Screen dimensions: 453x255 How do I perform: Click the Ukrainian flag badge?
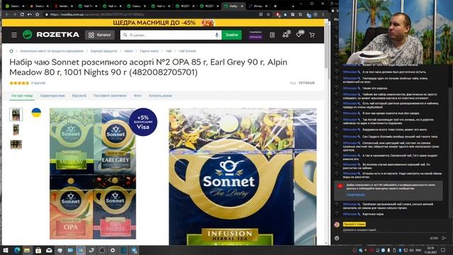click(x=36, y=113)
